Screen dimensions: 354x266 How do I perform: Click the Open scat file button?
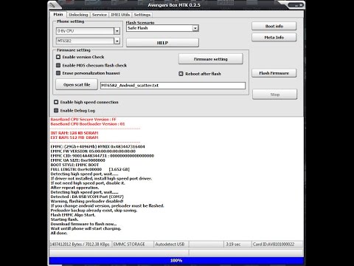point(77,85)
